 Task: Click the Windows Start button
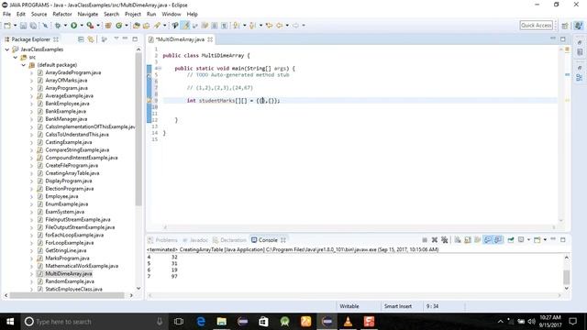coord(10,322)
